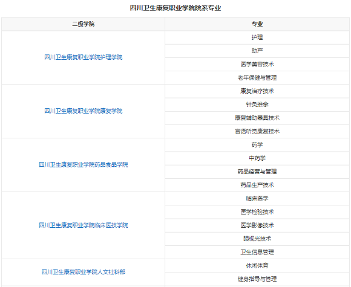Select the 临床医学 row

(257, 199)
